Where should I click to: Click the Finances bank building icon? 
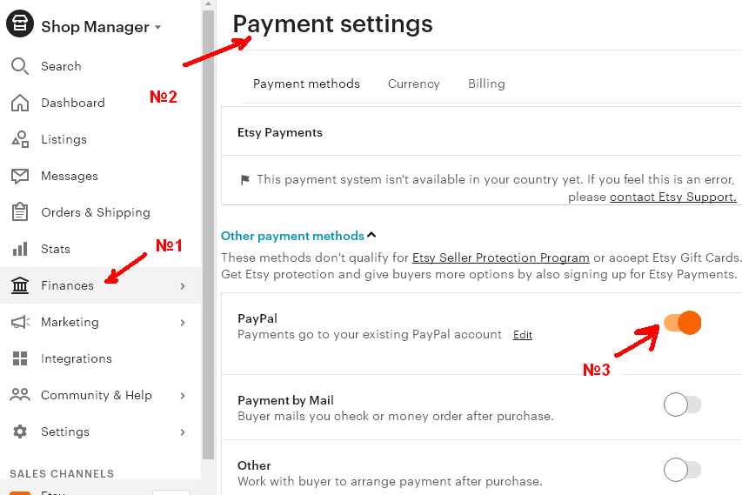tap(20, 285)
